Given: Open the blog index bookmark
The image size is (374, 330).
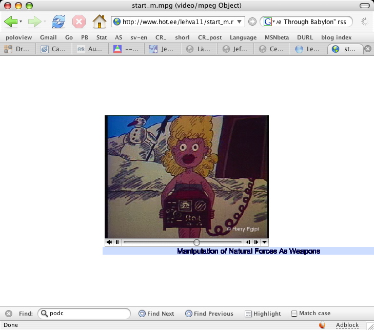Looking at the screenshot, I should [337, 37].
